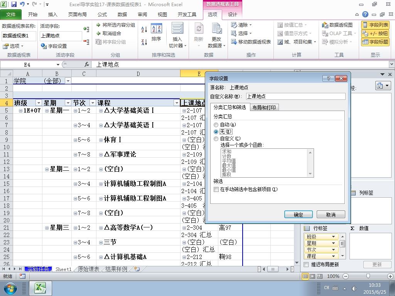Click 更新 update button in field list
The width and height of the screenshot is (395, 296).
pos(377,264)
